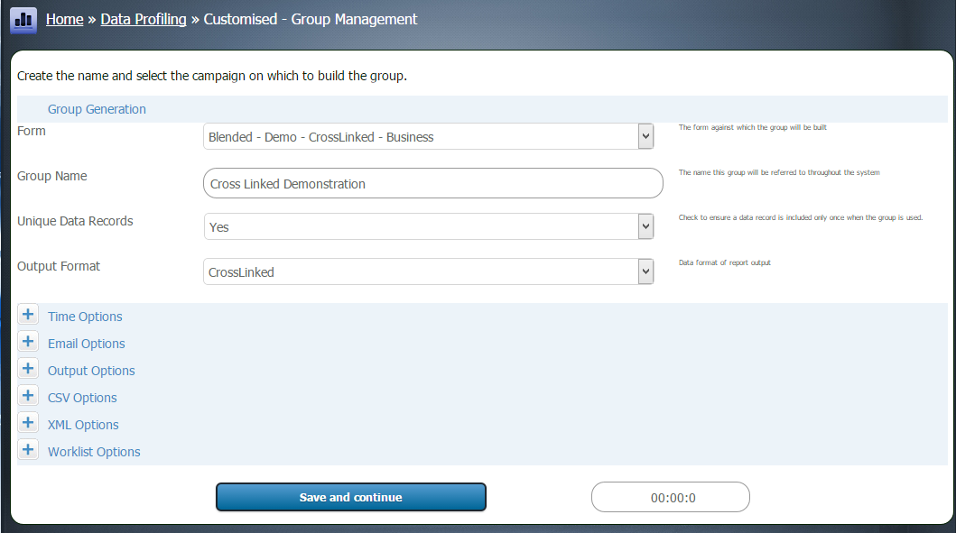Select the Group Generation section header
Viewport: 956px width, 533px height.
96,108
